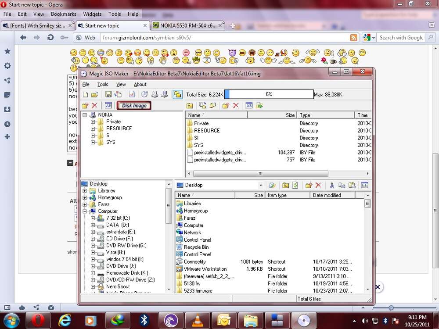Expand the Removable Disk (K:) node
Viewport: 439px width, 329px height.
[93, 273]
